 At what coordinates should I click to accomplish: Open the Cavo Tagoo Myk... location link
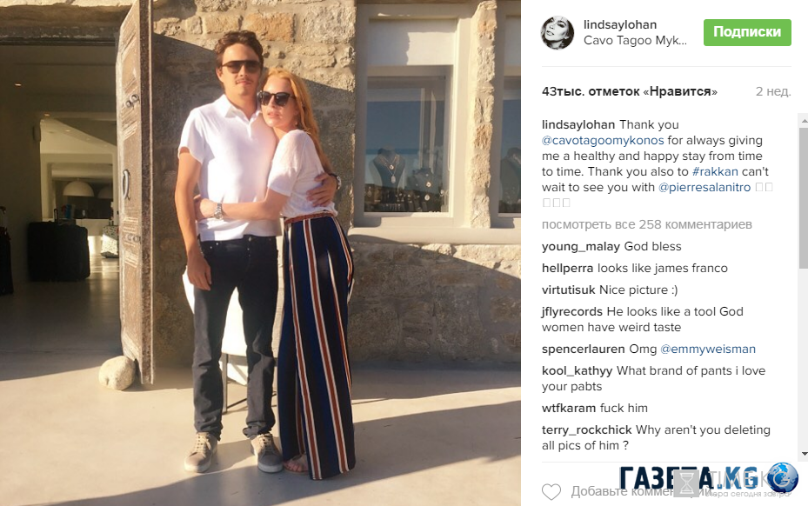(x=635, y=41)
